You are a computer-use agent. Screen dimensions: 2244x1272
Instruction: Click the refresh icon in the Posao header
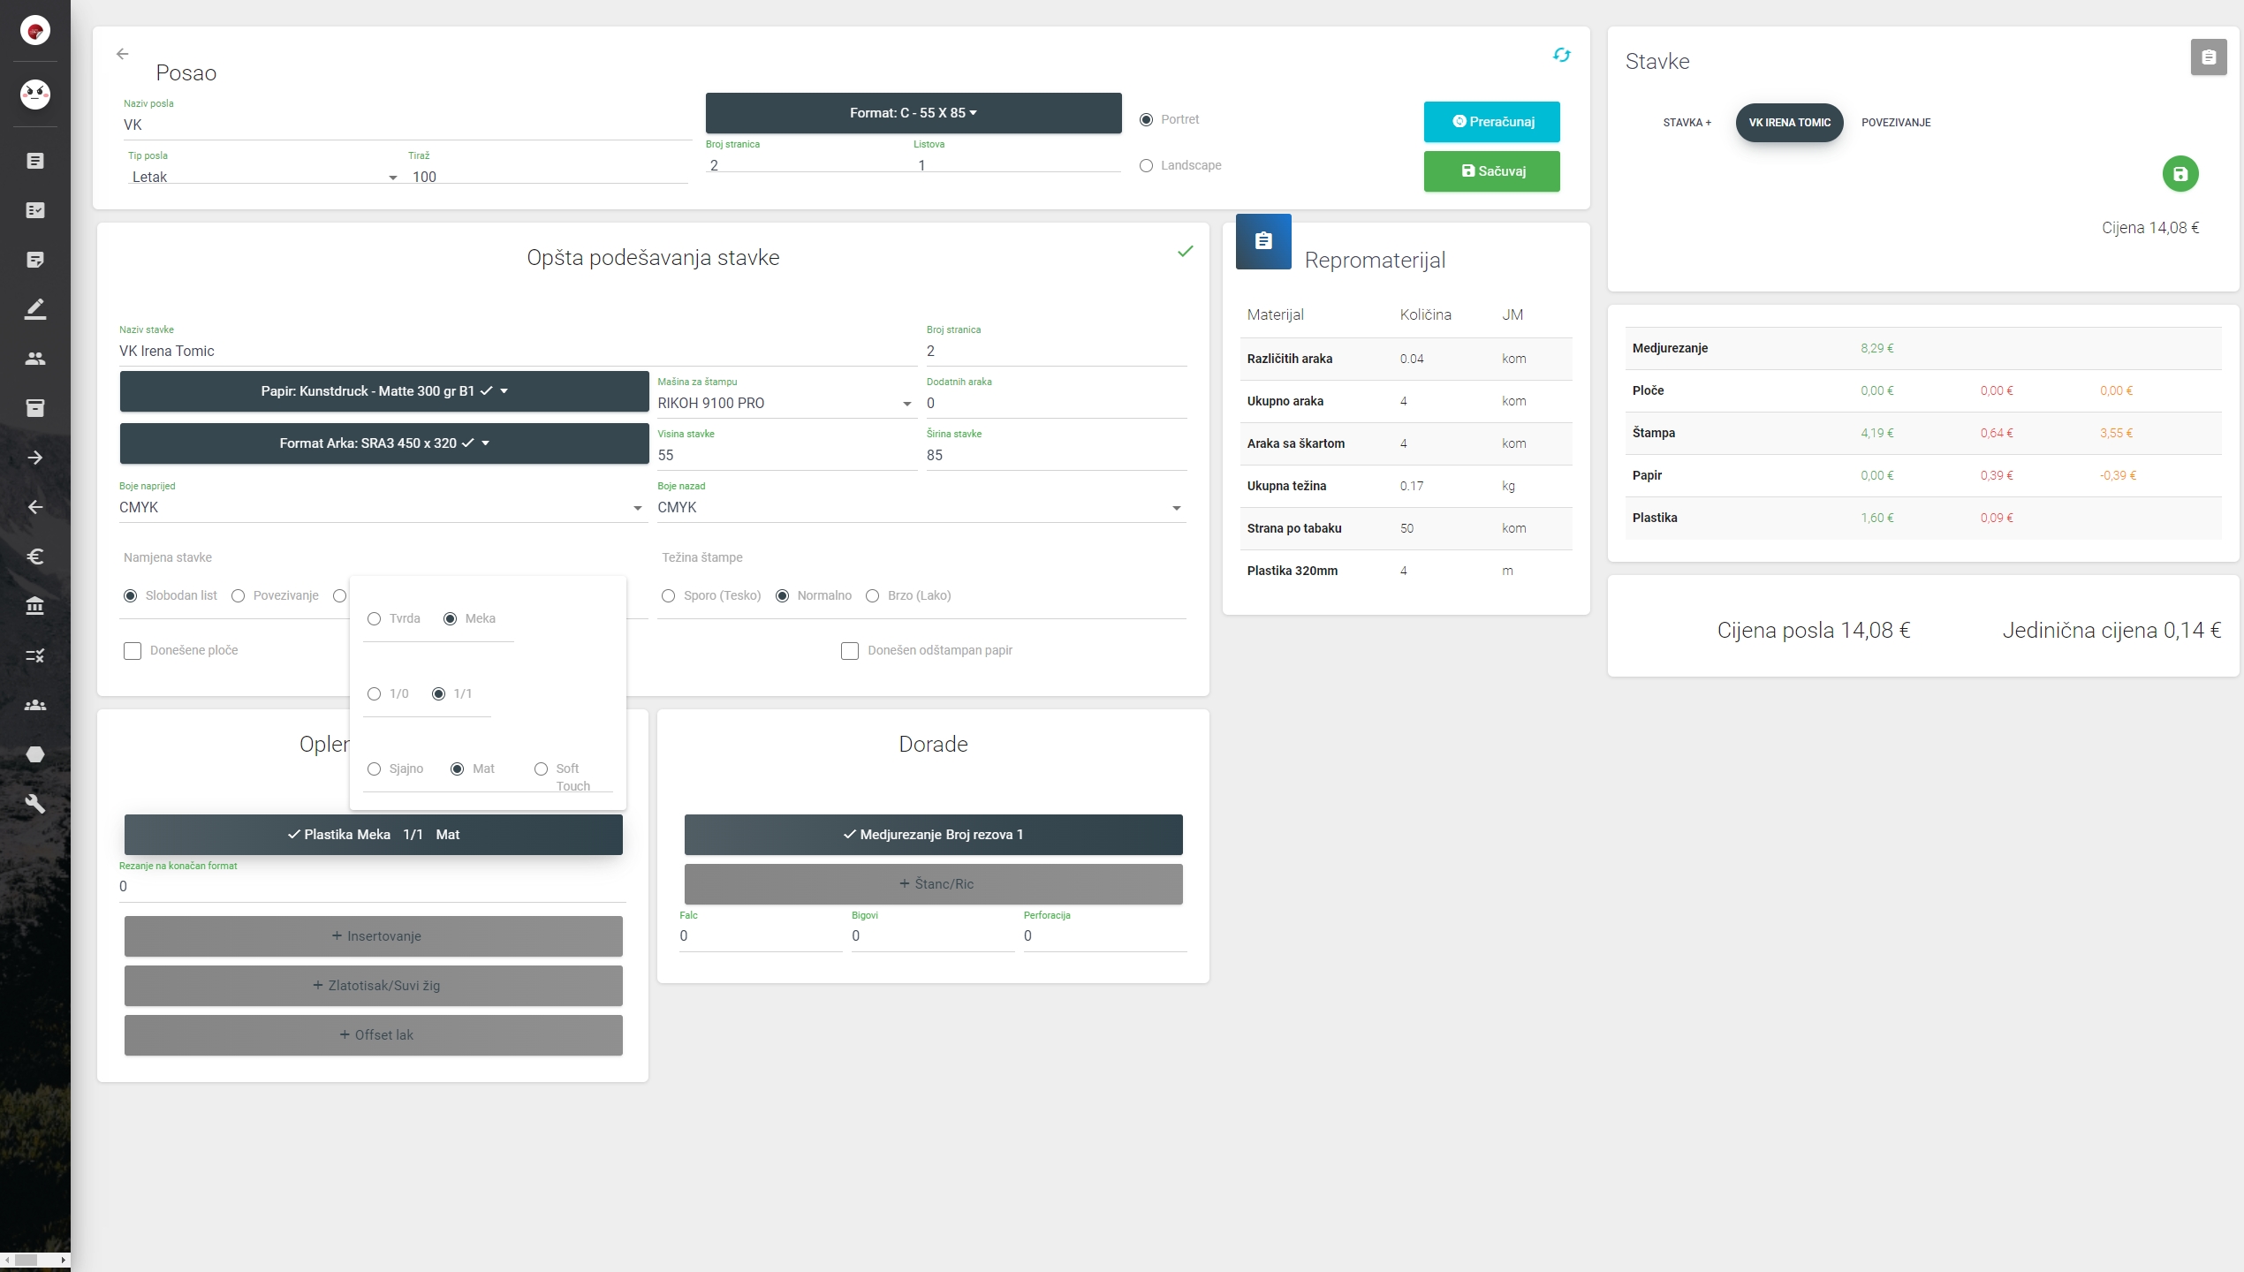point(1561,55)
